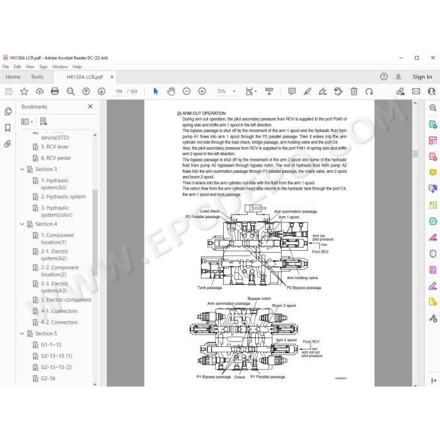
Task: Open the Edit menu
Action: coord(17,67)
